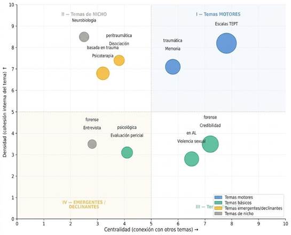The width and height of the screenshot is (291, 235).
Task: Select the gray Entrevista forense bubble
Action: (x=92, y=144)
